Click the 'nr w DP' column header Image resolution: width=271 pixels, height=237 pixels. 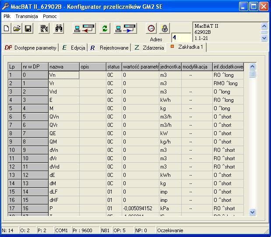tap(35, 67)
